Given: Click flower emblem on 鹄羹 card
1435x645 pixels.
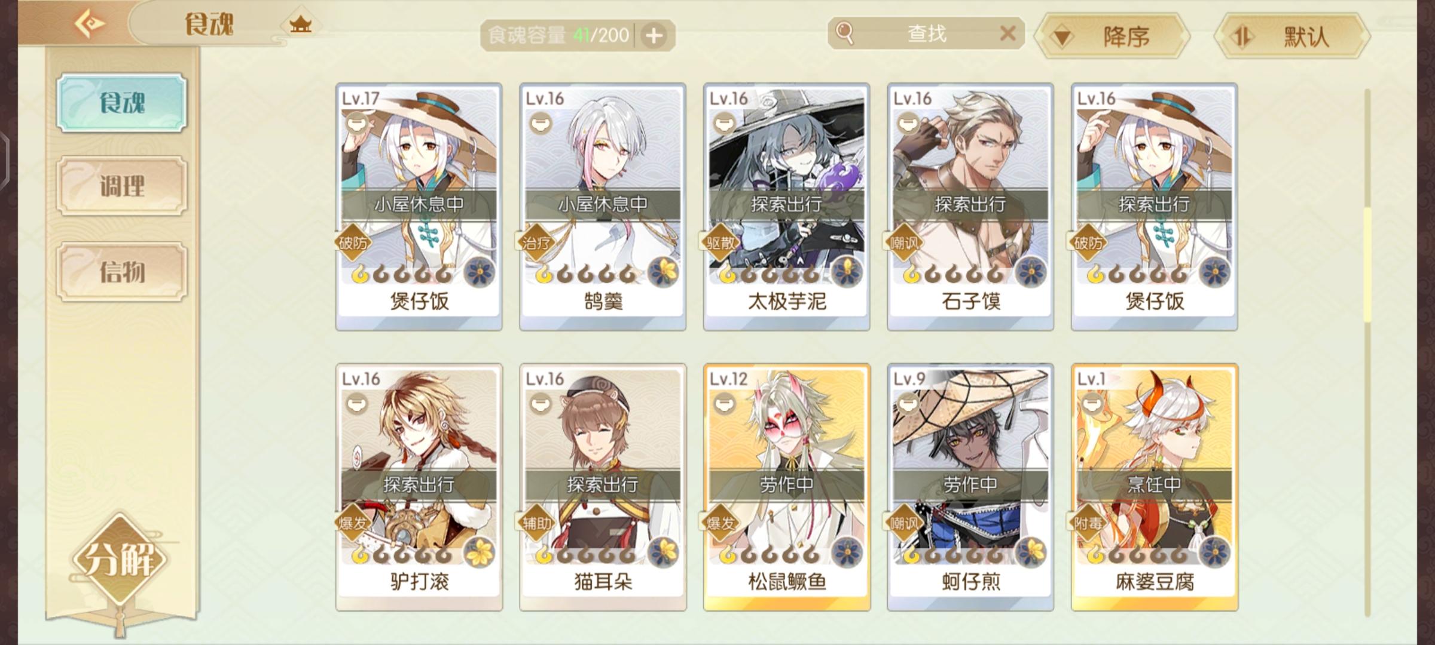Looking at the screenshot, I should point(663,273).
